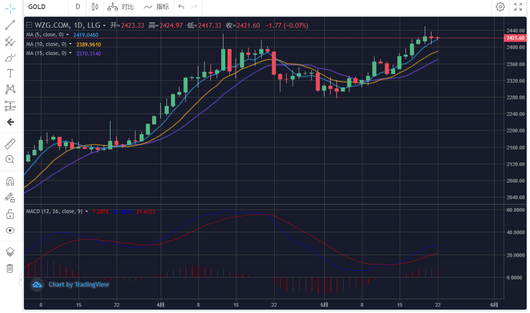Open chart settings gear icon

(x=500, y=7)
